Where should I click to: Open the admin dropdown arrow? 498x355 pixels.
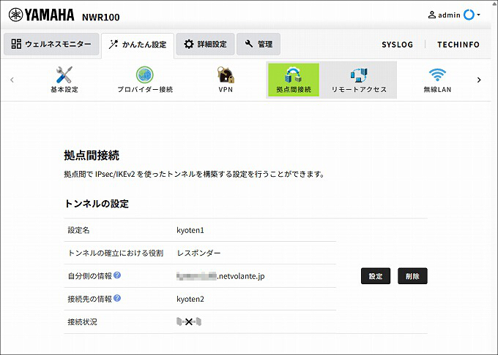pos(478,15)
